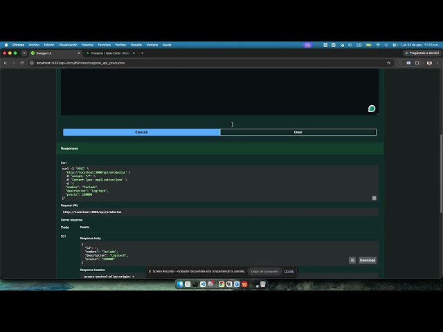Click the page vertical scrollbar
The height and width of the screenshot is (332, 443).
(x=441, y=174)
